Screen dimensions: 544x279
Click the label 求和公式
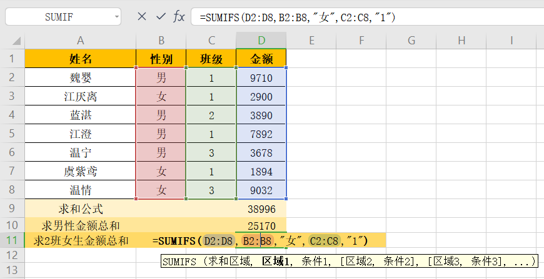81,208
